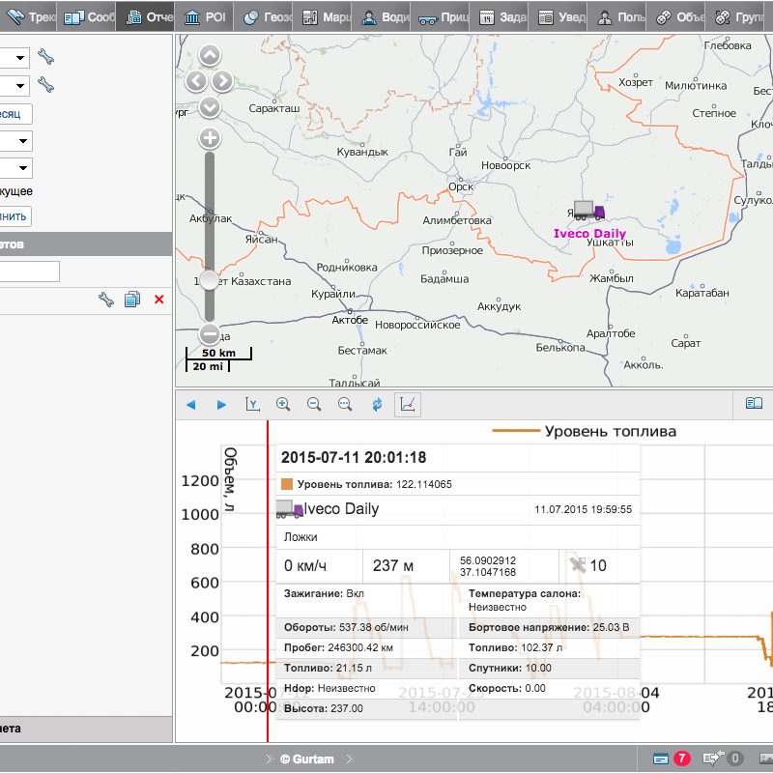The image size is (773, 773).
Task: Click the template search input field
Action: point(32,272)
